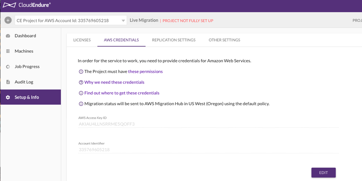
Task: Click the Machines list icon
Action: coord(8,51)
